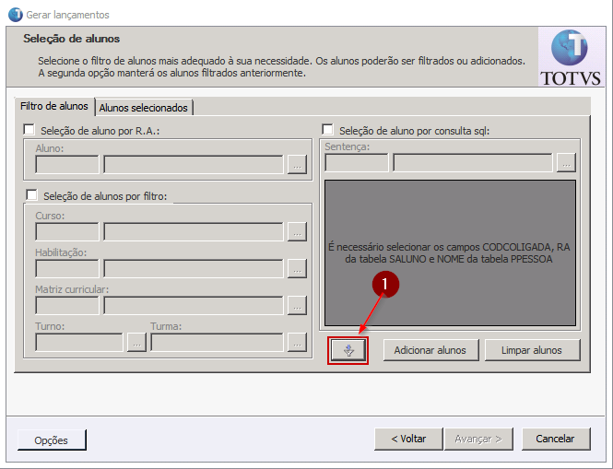Enable Seleção de alunos por filtro
This screenshot has height=469, width=613.
pos(32,195)
